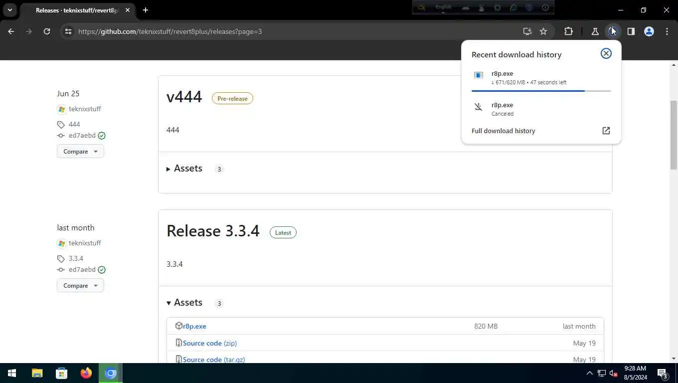Open commit ed7aebd for Release 3.3.4

[82, 269]
